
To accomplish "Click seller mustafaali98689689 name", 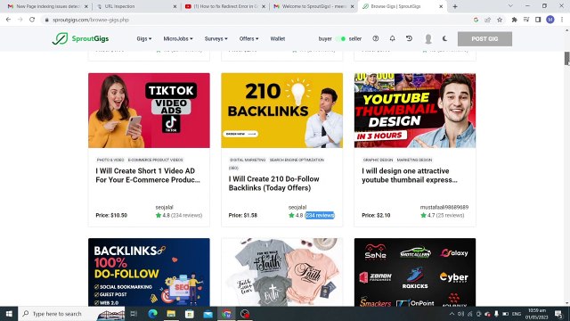I will [444, 207].
